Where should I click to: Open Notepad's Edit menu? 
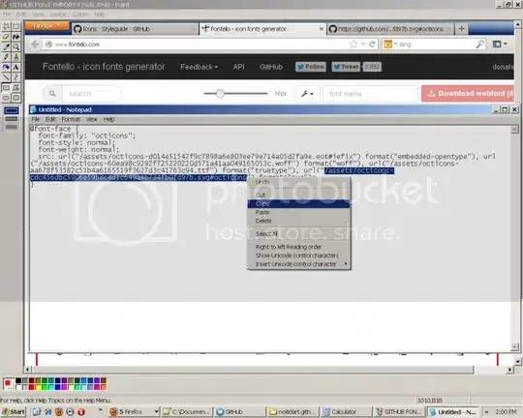[x=50, y=119]
